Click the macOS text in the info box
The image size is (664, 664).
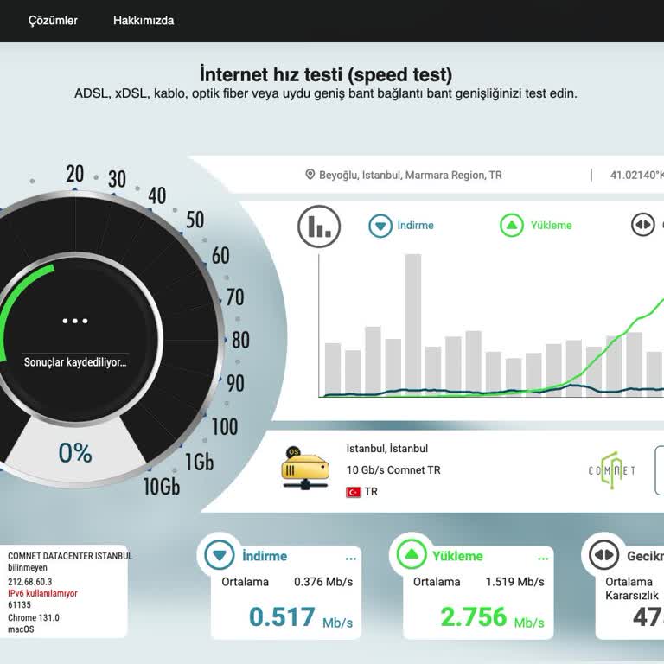(x=21, y=629)
